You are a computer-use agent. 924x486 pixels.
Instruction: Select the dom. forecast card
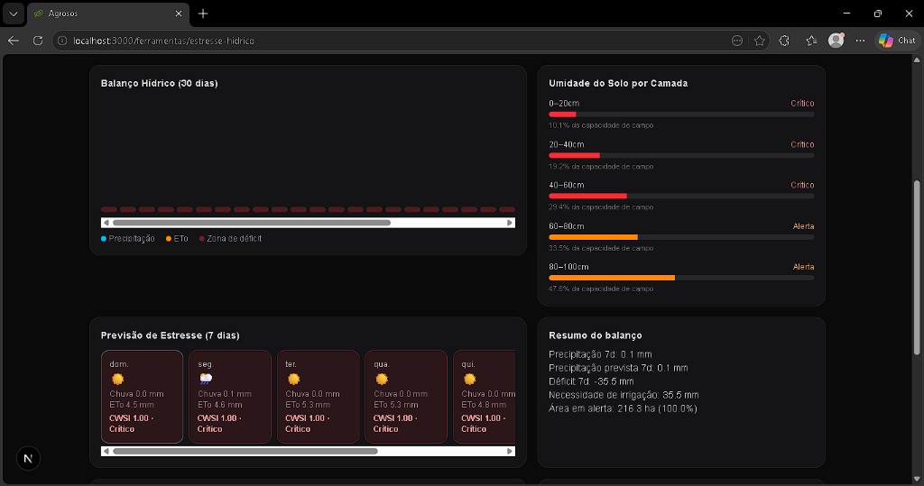click(x=142, y=397)
